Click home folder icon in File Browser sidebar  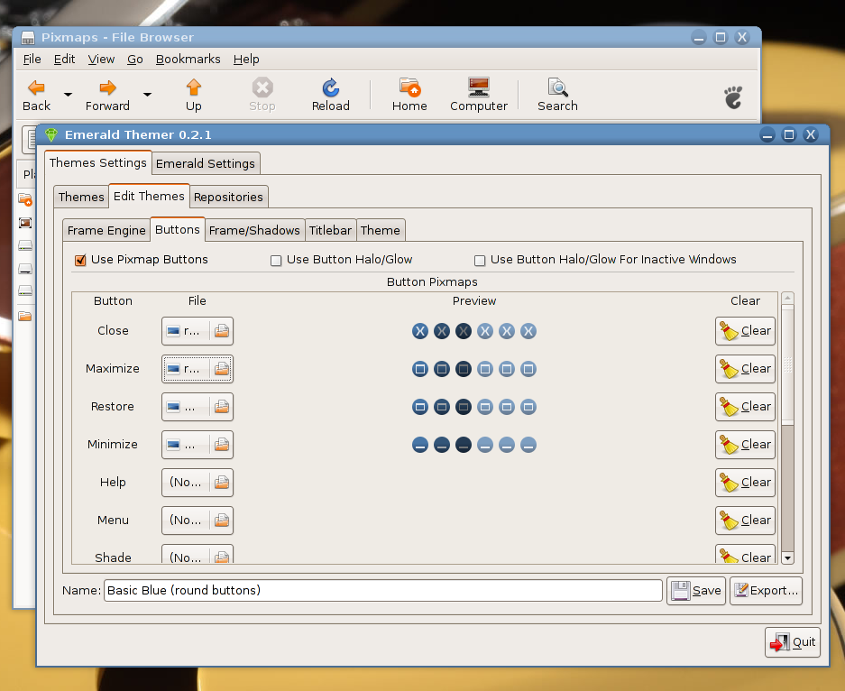[25, 200]
